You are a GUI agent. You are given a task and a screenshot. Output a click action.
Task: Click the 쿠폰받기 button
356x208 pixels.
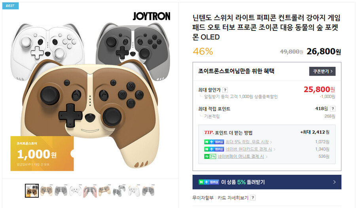pyautogui.click(x=322, y=71)
